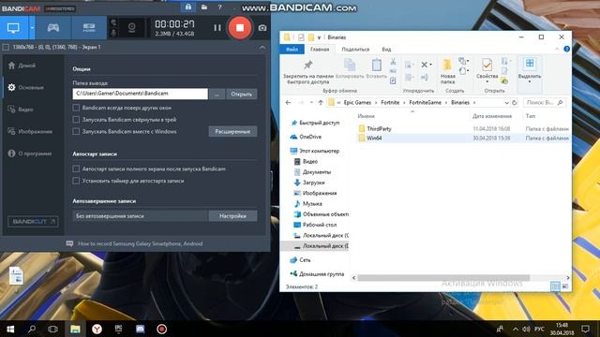
Task: Open the Изображения tab in Bandicam
Action: coord(30,131)
